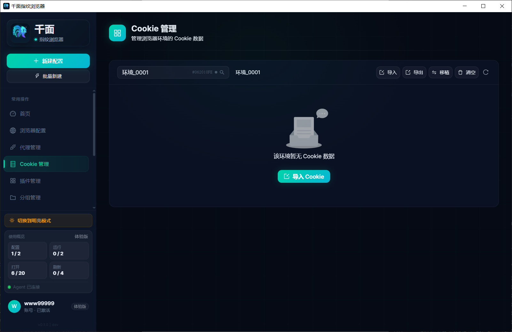Click the 导入 toolbar button
The height and width of the screenshot is (332, 512).
(388, 72)
